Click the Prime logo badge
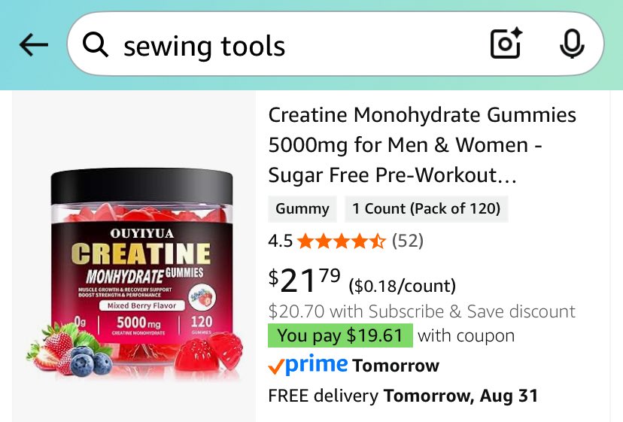Image resolution: width=623 pixels, height=422 pixels. pyautogui.click(x=308, y=364)
